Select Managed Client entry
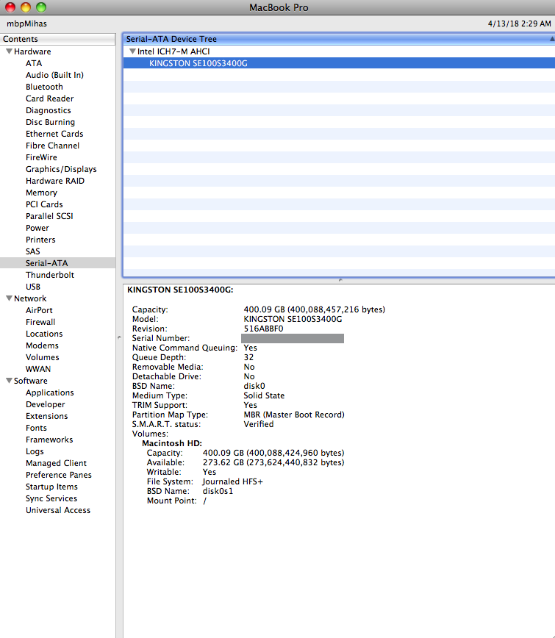 click(56, 463)
